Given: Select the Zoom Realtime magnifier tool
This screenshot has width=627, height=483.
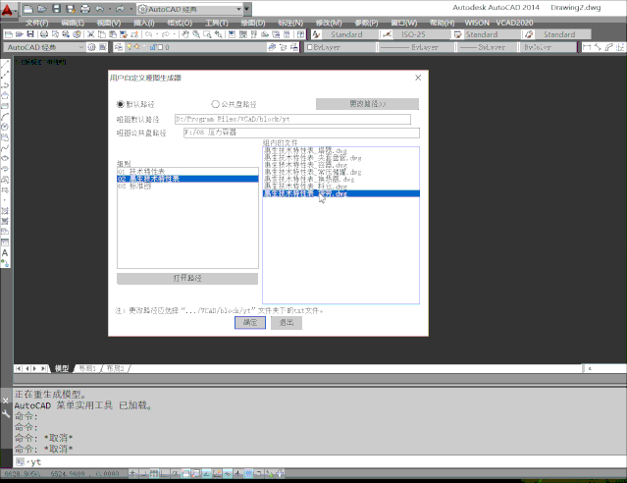Looking at the screenshot, I should [x=196, y=34].
